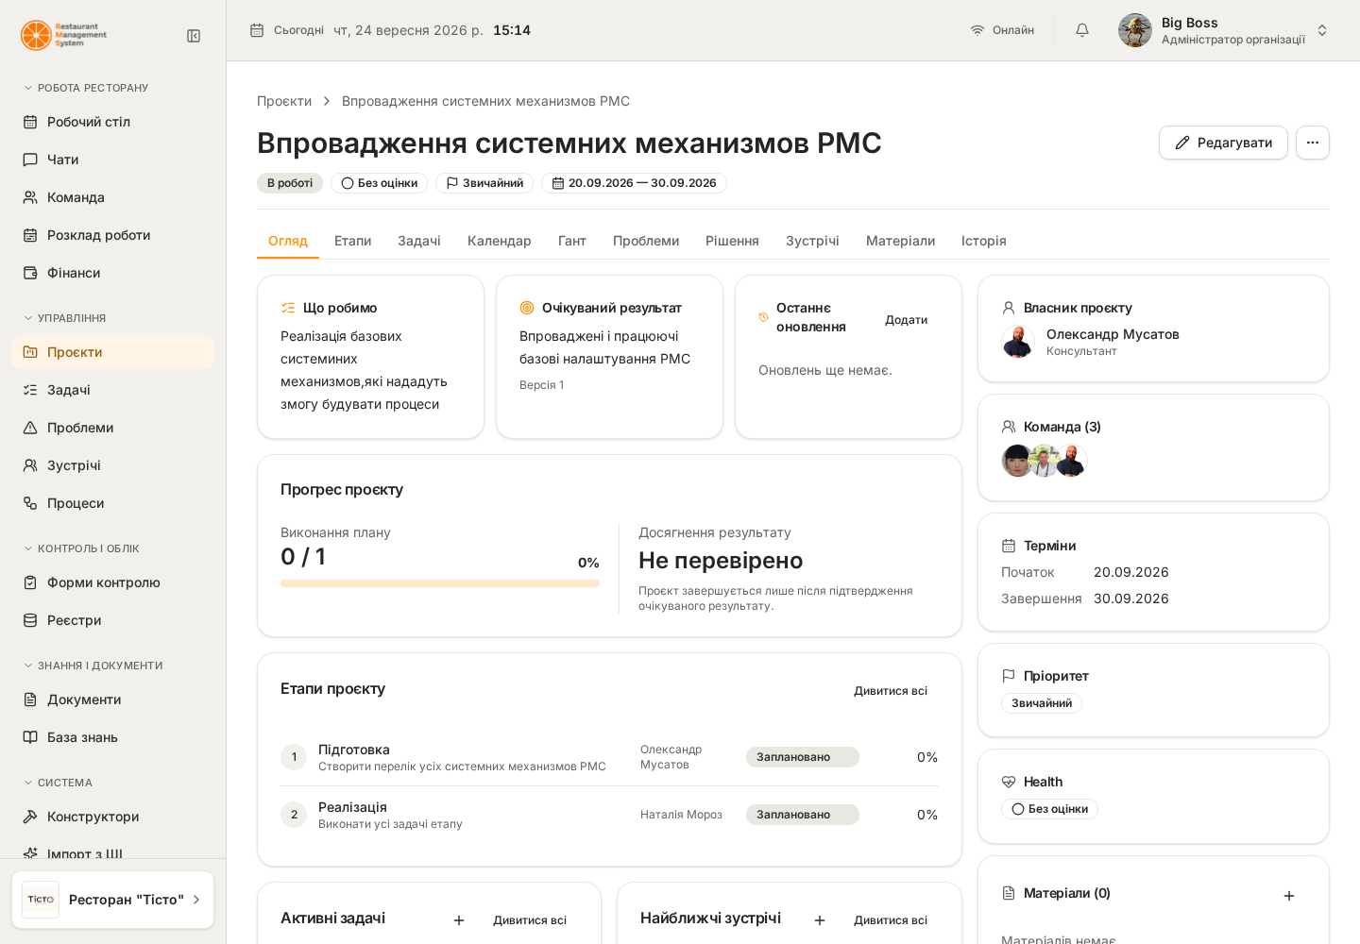
Task: Click the date range 20.09.2026 — 30.09.2026 badge
Action: (x=634, y=183)
